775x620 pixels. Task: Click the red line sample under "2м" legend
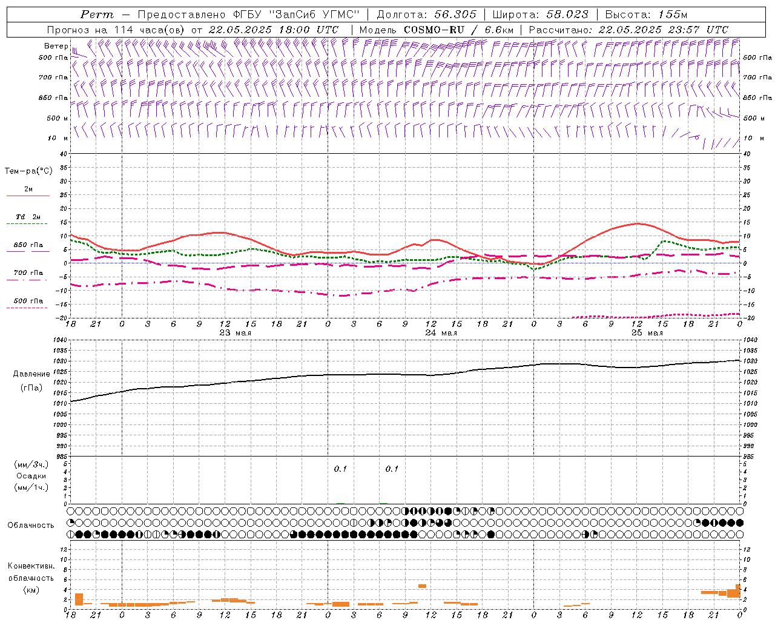[28, 196]
